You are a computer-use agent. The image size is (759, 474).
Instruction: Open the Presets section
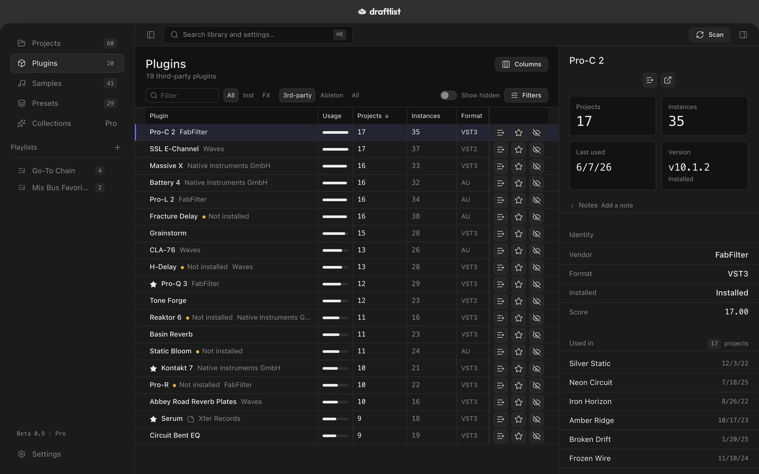[67, 103]
